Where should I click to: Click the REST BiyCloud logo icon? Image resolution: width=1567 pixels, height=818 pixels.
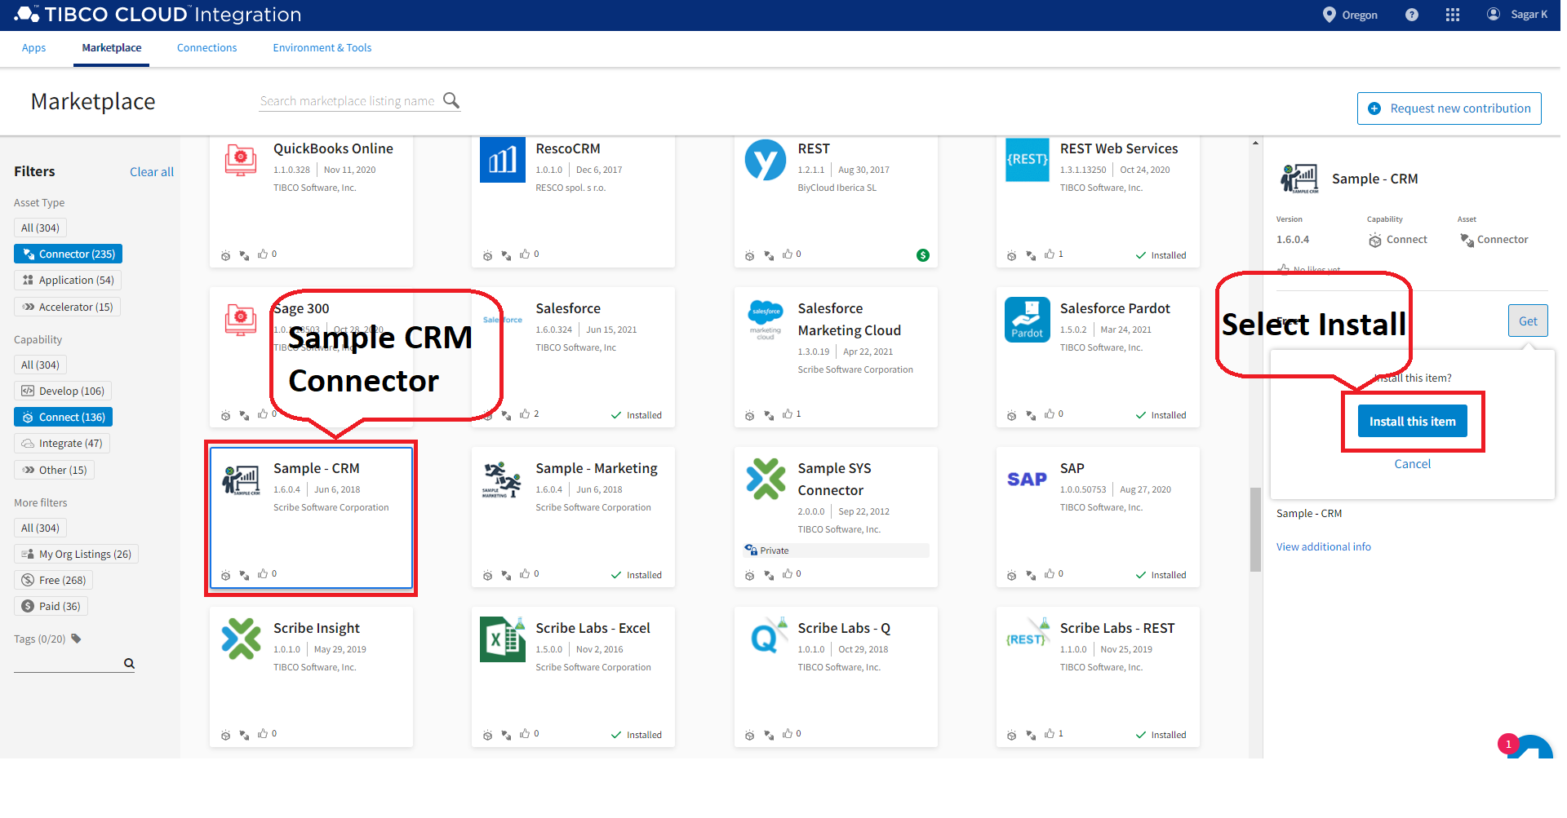pos(765,160)
